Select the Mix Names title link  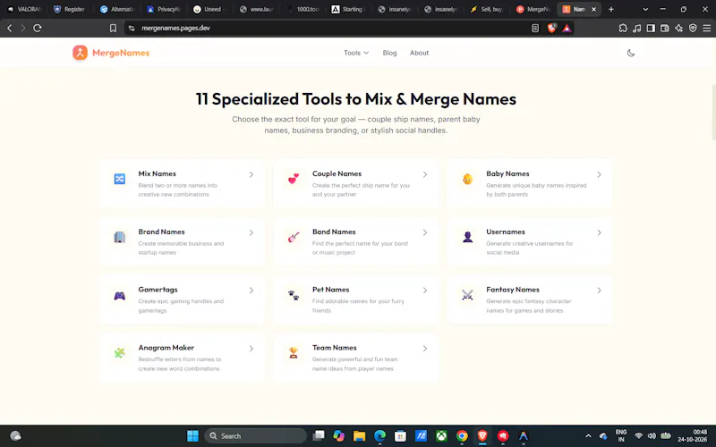(x=158, y=173)
